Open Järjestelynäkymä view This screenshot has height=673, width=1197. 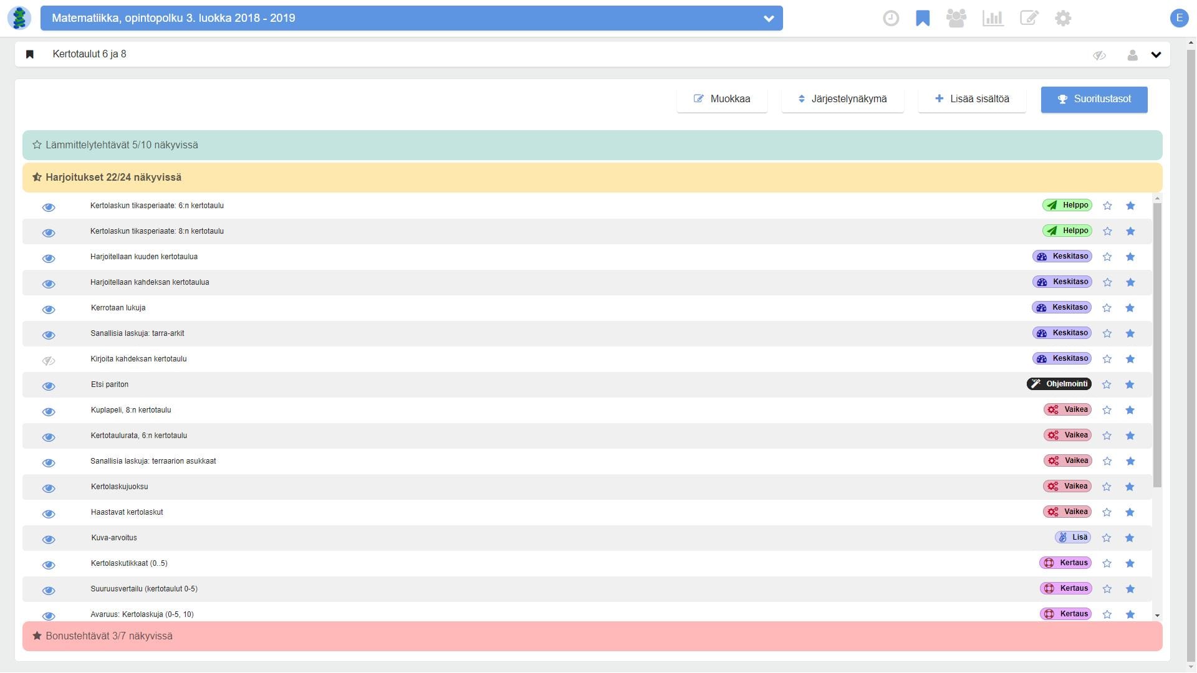(x=842, y=99)
